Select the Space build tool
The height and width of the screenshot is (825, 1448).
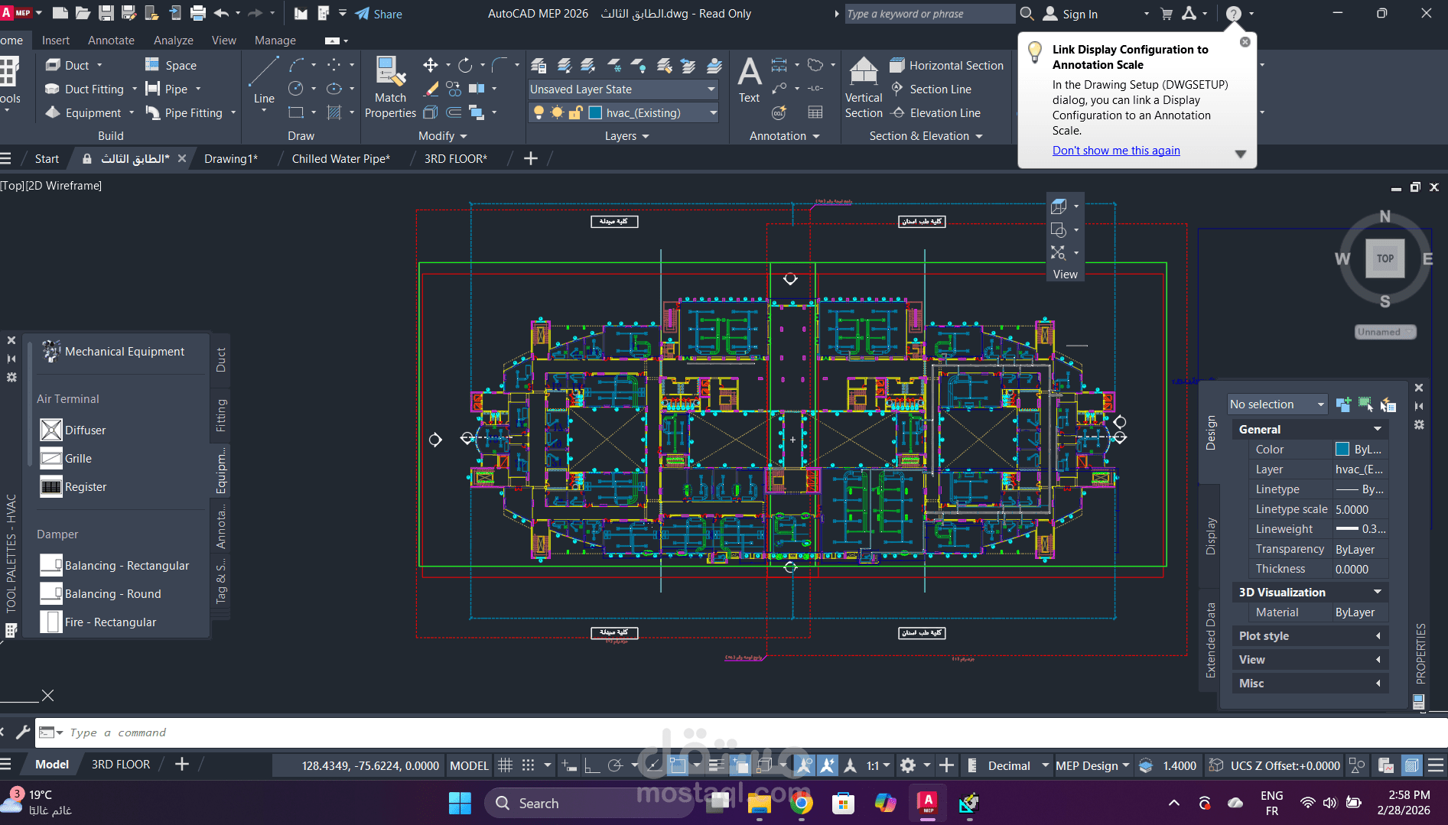[x=171, y=65]
